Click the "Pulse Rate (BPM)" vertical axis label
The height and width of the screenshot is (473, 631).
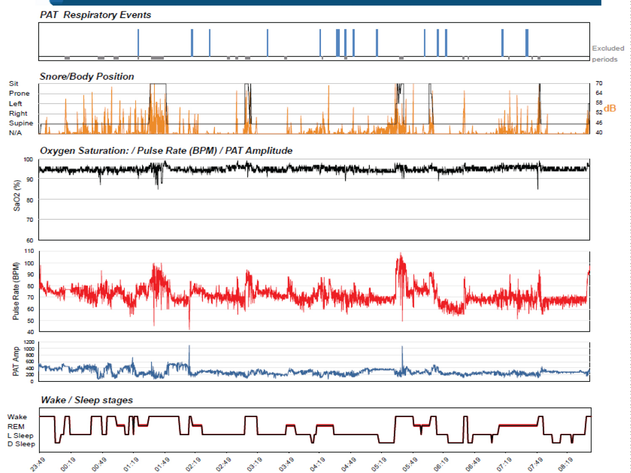[16, 291]
